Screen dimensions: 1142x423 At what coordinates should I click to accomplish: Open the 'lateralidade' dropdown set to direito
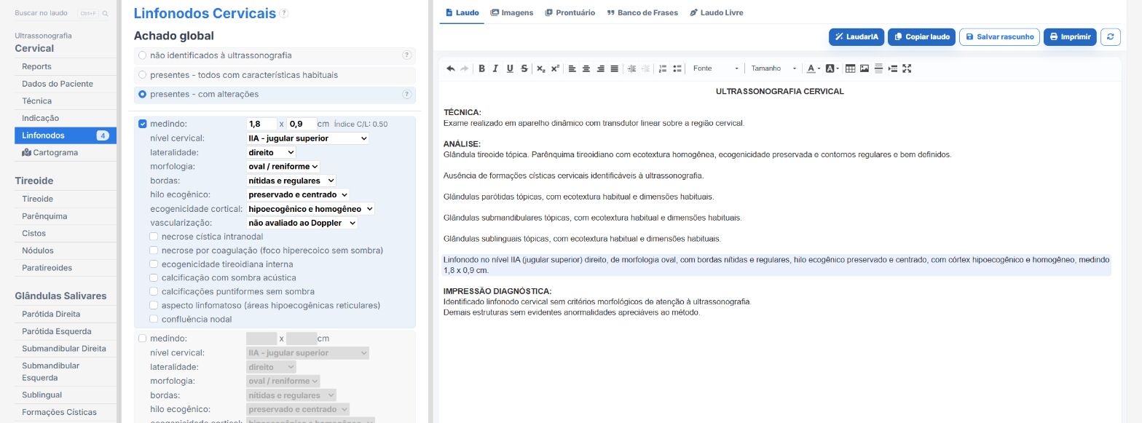pos(271,153)
